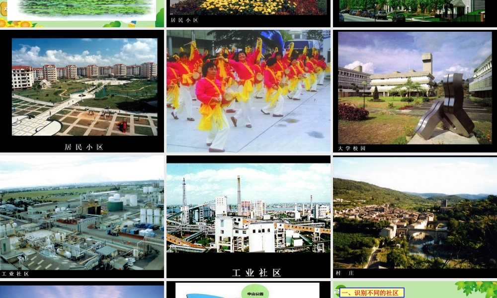497x298 pixels.
Task: Click the 中山公园 label on the map slide
Action: 255,294
